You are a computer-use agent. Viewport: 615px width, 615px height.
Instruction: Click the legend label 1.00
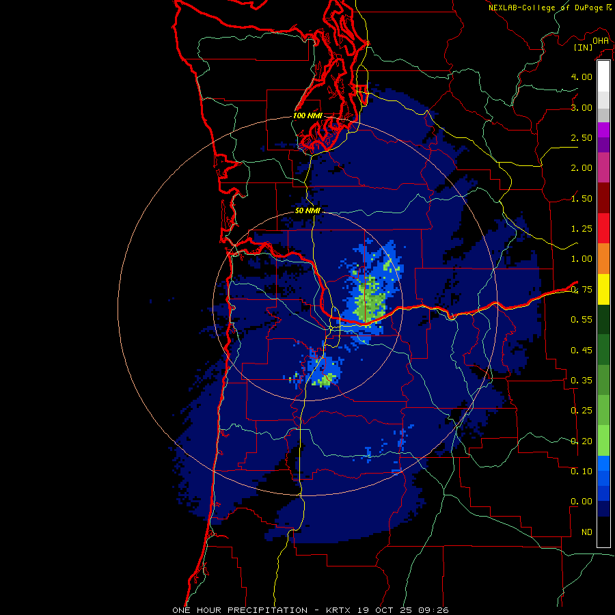(x=582, y=259)
